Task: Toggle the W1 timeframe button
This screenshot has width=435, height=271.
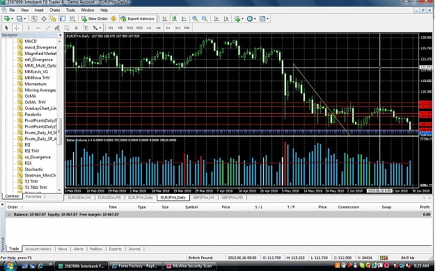Action: coord(177,28)
